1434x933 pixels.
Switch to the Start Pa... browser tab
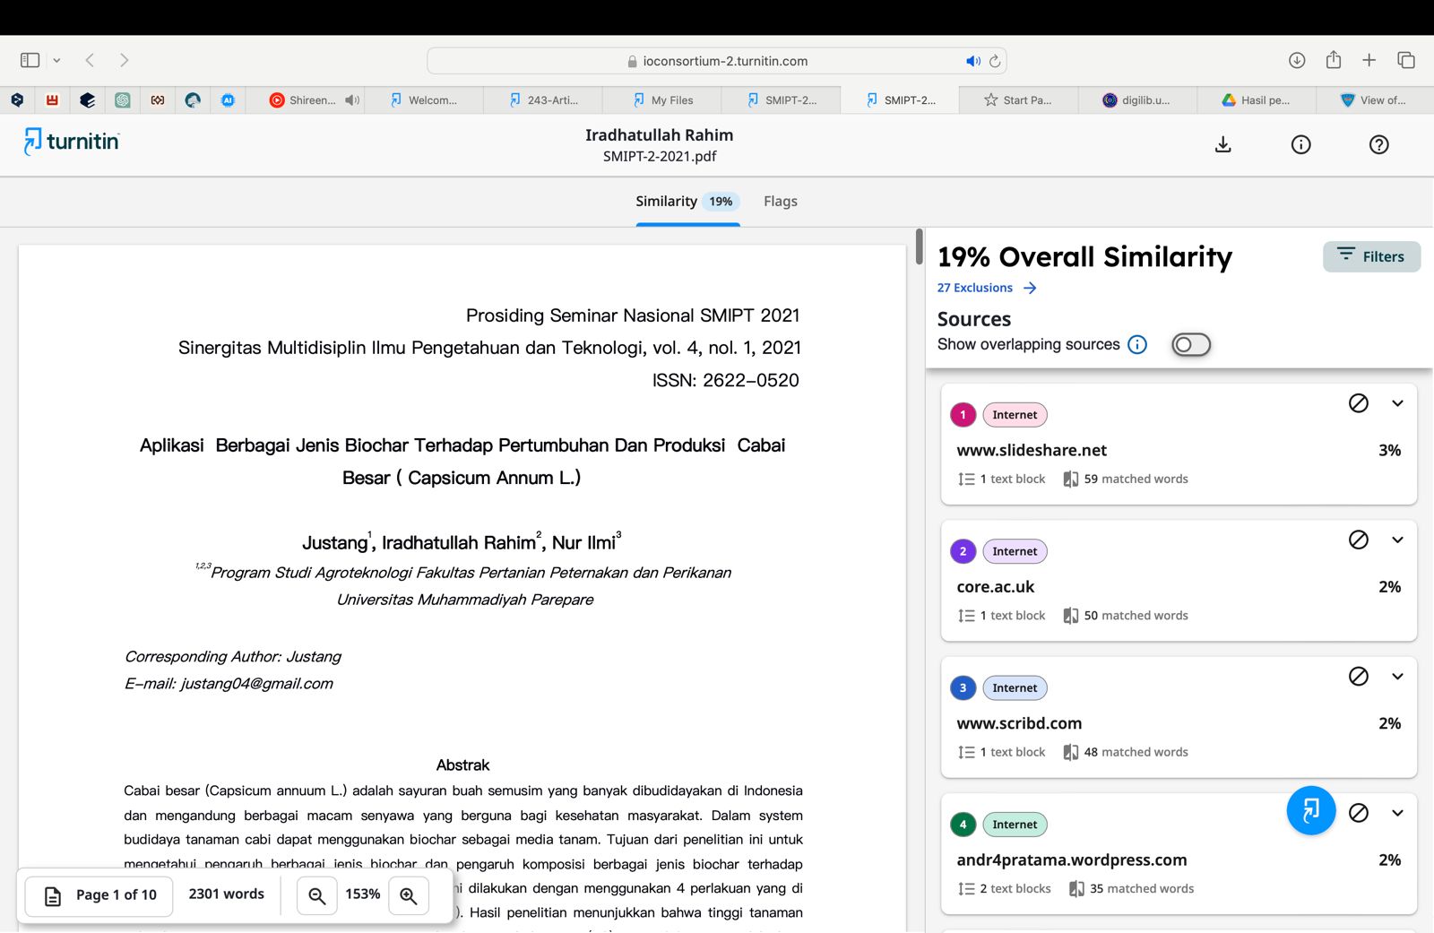[x=1018, y=100]
